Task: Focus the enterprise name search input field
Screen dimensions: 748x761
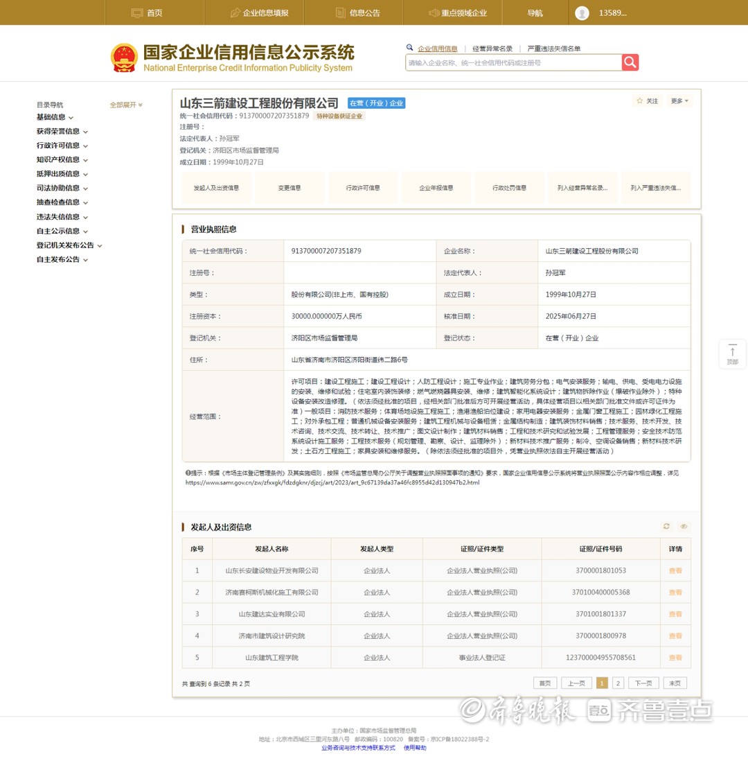Action: [x=513, y=62]
